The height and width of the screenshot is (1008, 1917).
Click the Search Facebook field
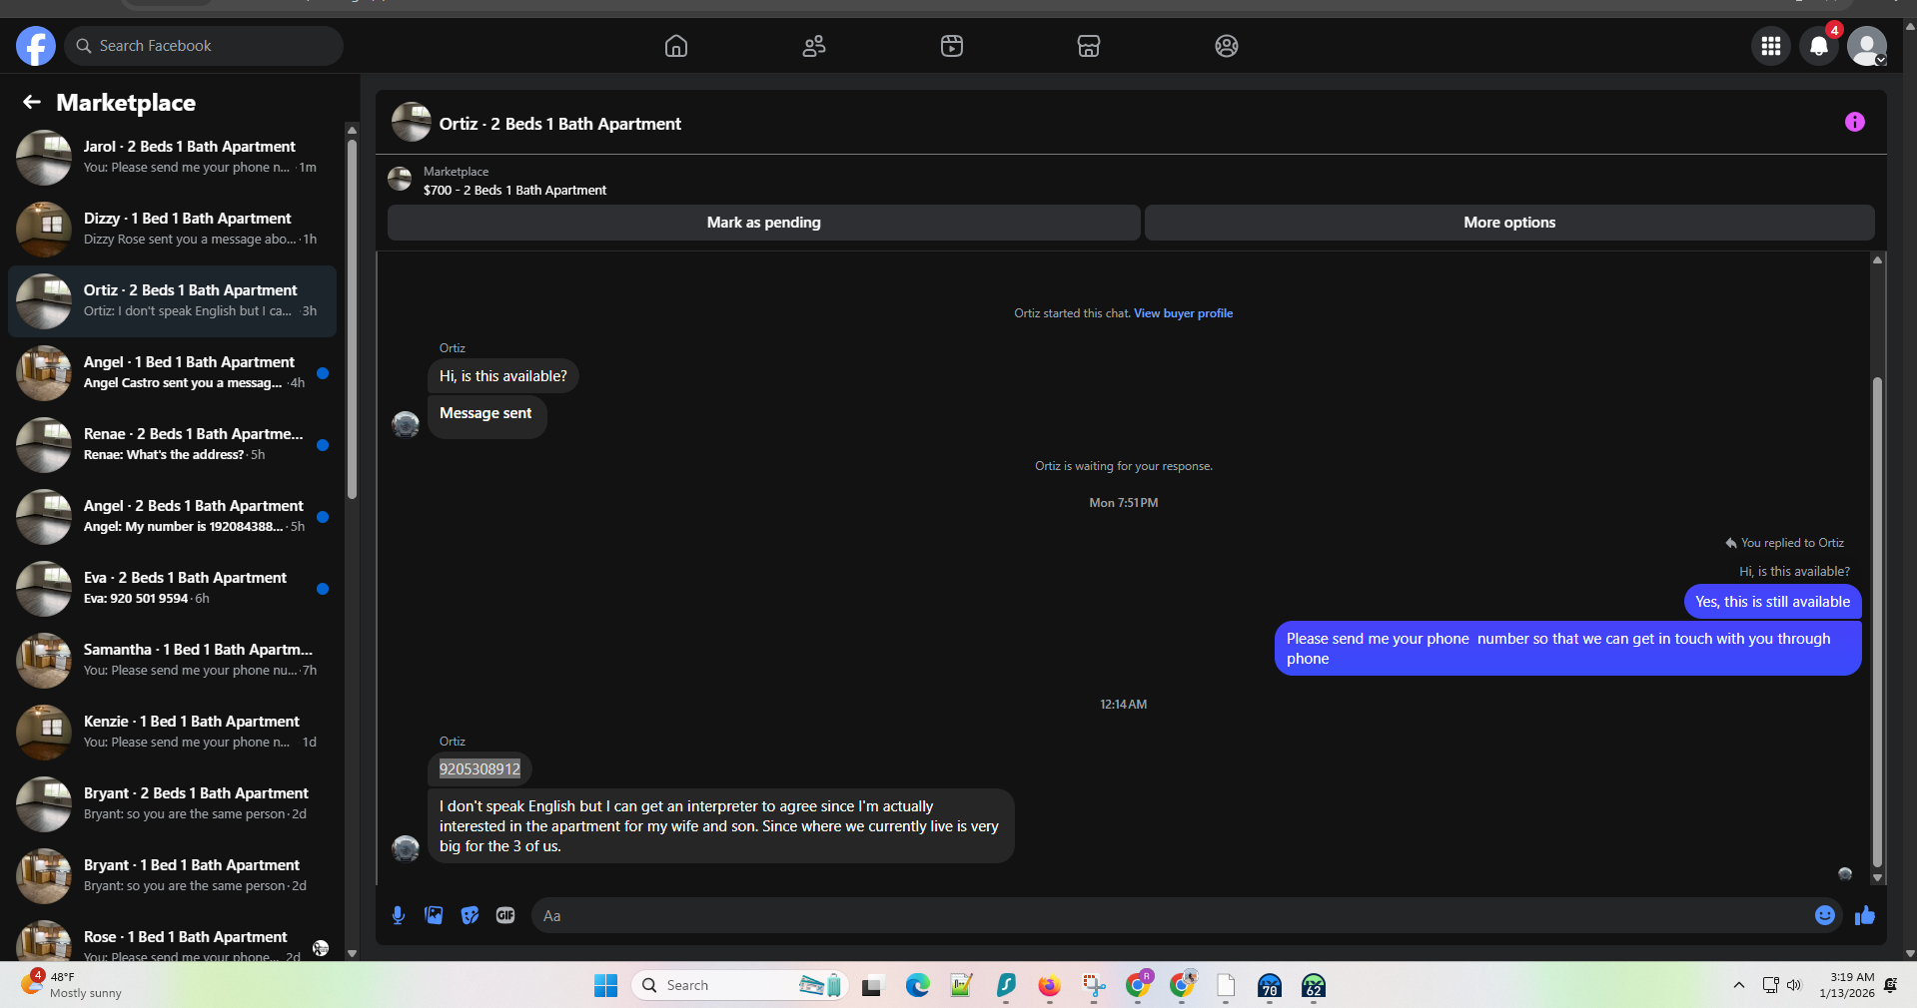click(204, 46)
